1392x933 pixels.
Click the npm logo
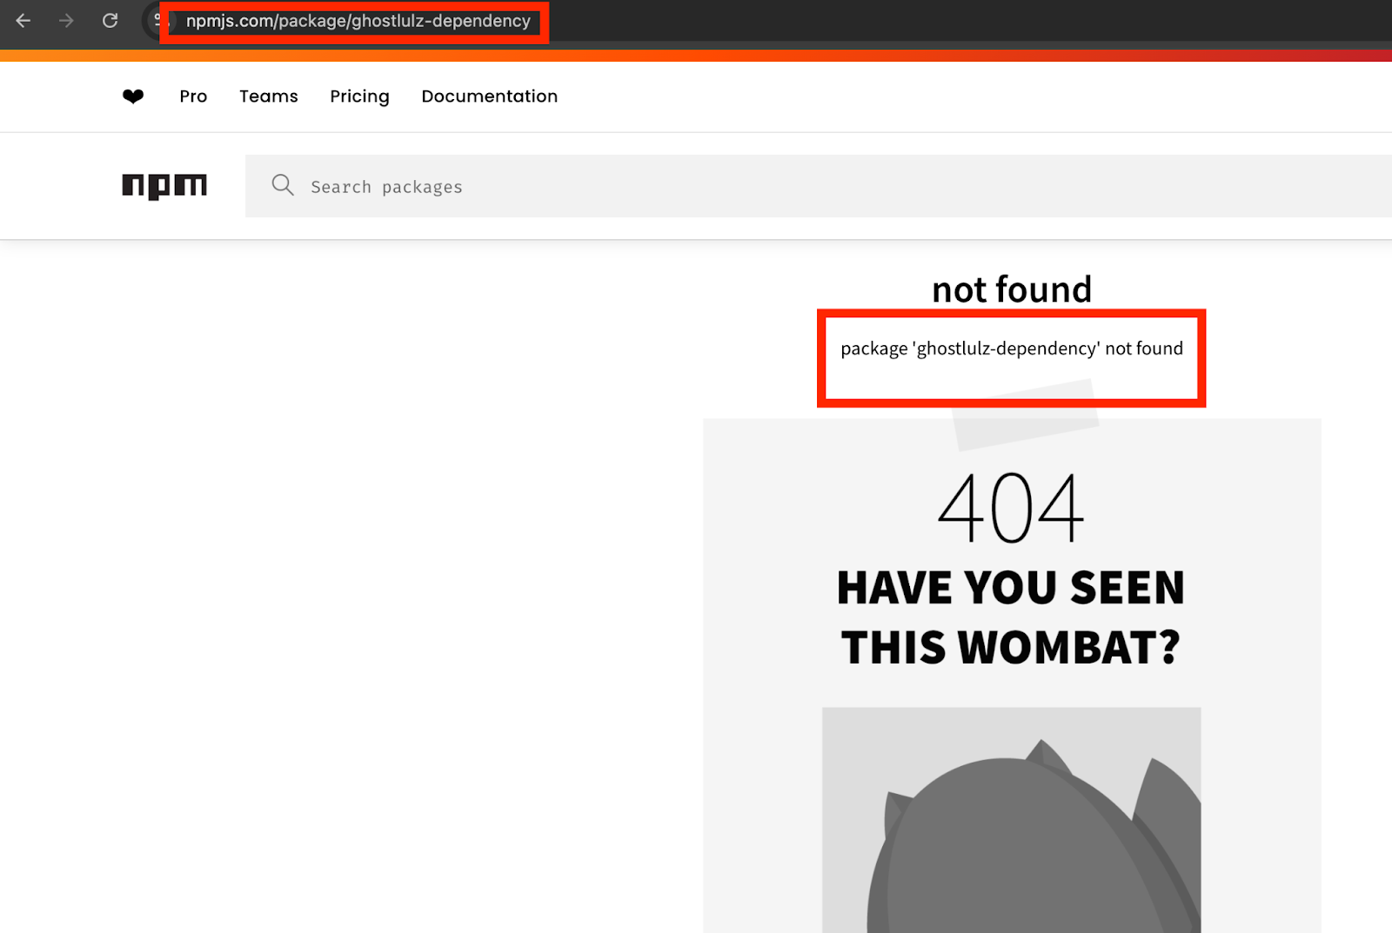(164, 186)
